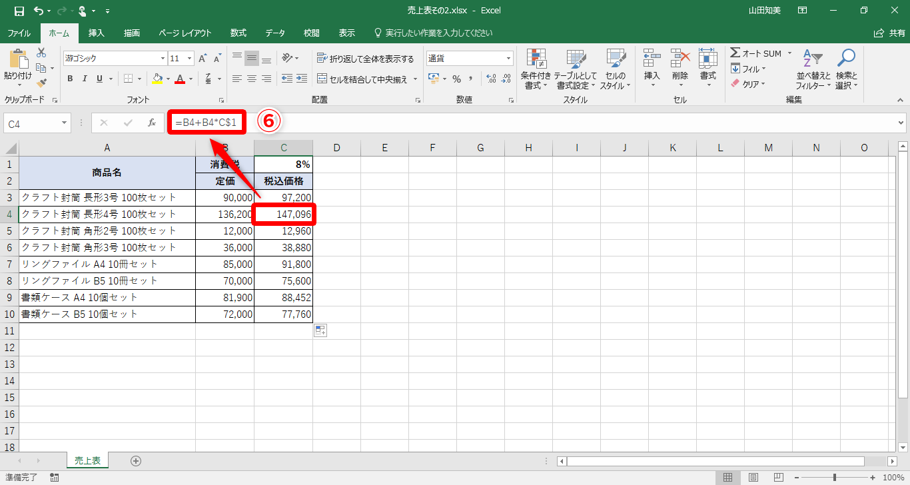
Task: Toggle align right for the cell
Action: 266,79
